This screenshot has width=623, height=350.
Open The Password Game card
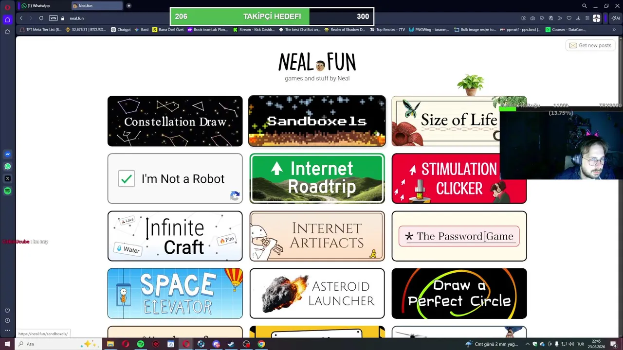click(459, 236)
